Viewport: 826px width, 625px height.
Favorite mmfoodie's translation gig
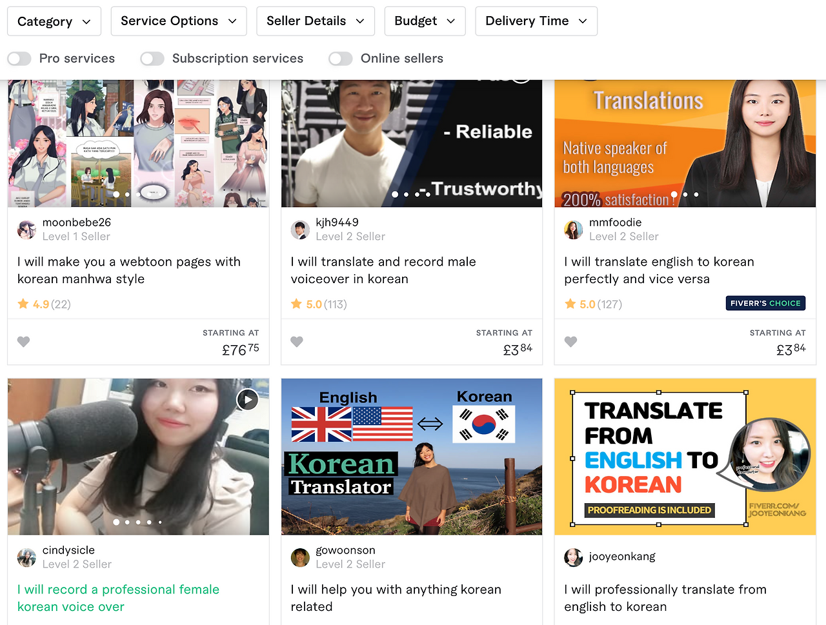[x=570, y=341]
